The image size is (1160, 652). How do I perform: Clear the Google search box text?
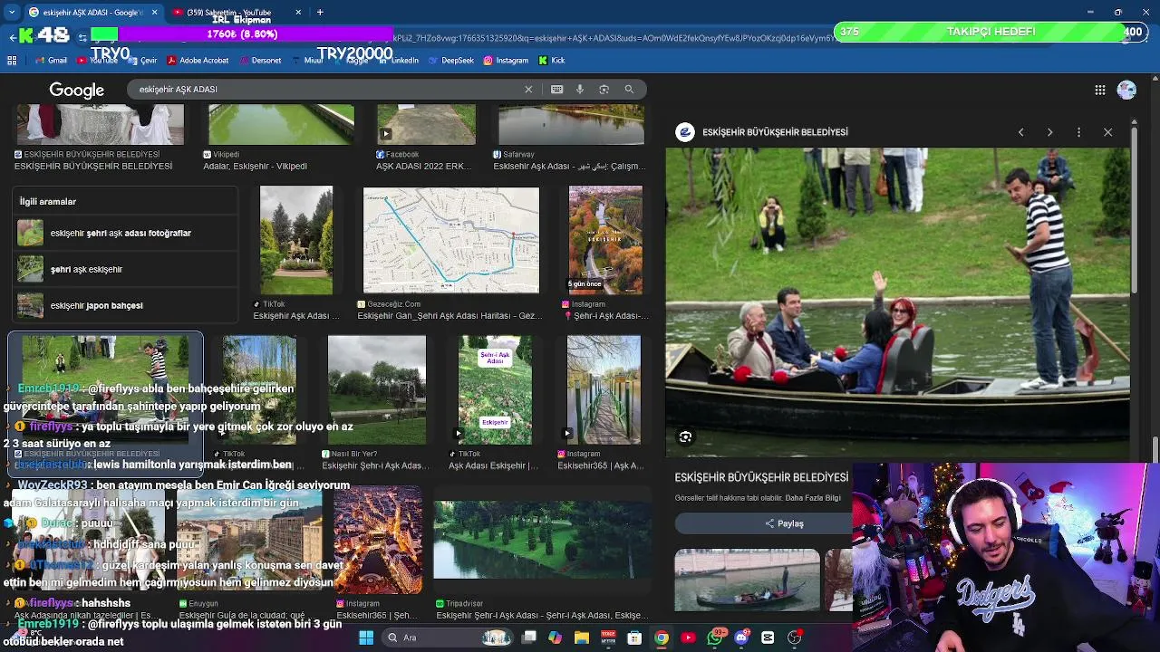[x=528, y=89]
